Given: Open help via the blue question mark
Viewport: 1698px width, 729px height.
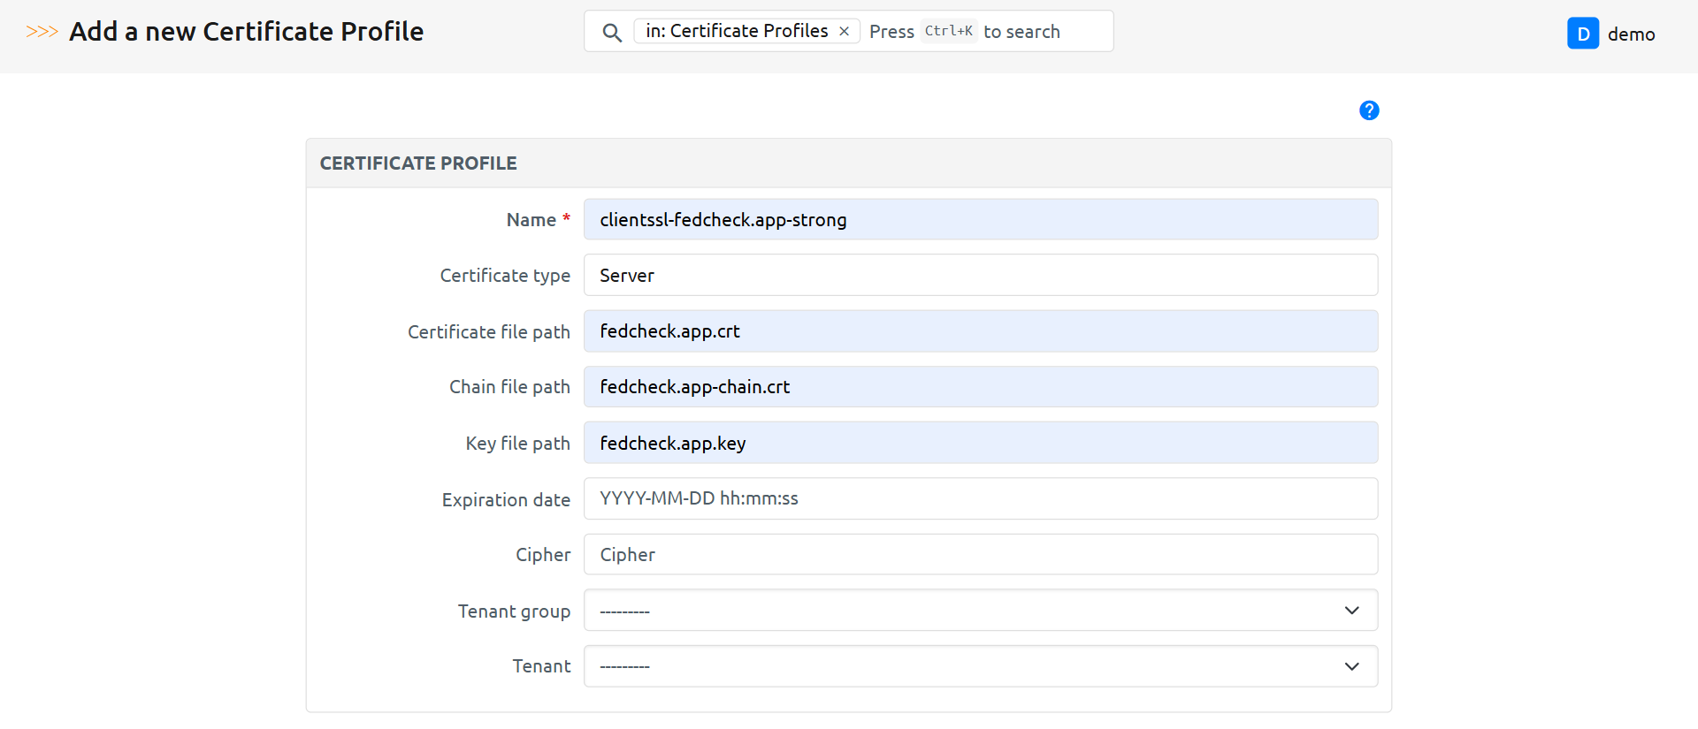Looking at the screenshot, I should pyautogui.click(x=1368, y=110).
